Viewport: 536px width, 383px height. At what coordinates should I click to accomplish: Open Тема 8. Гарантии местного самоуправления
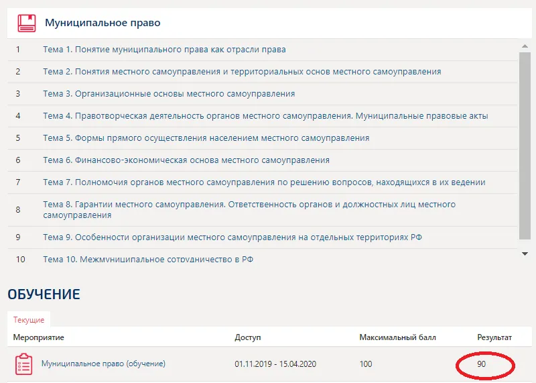249,209
